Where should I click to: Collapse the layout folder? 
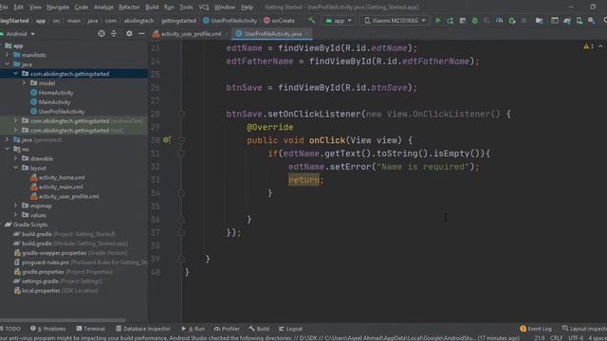pos(15,168)
